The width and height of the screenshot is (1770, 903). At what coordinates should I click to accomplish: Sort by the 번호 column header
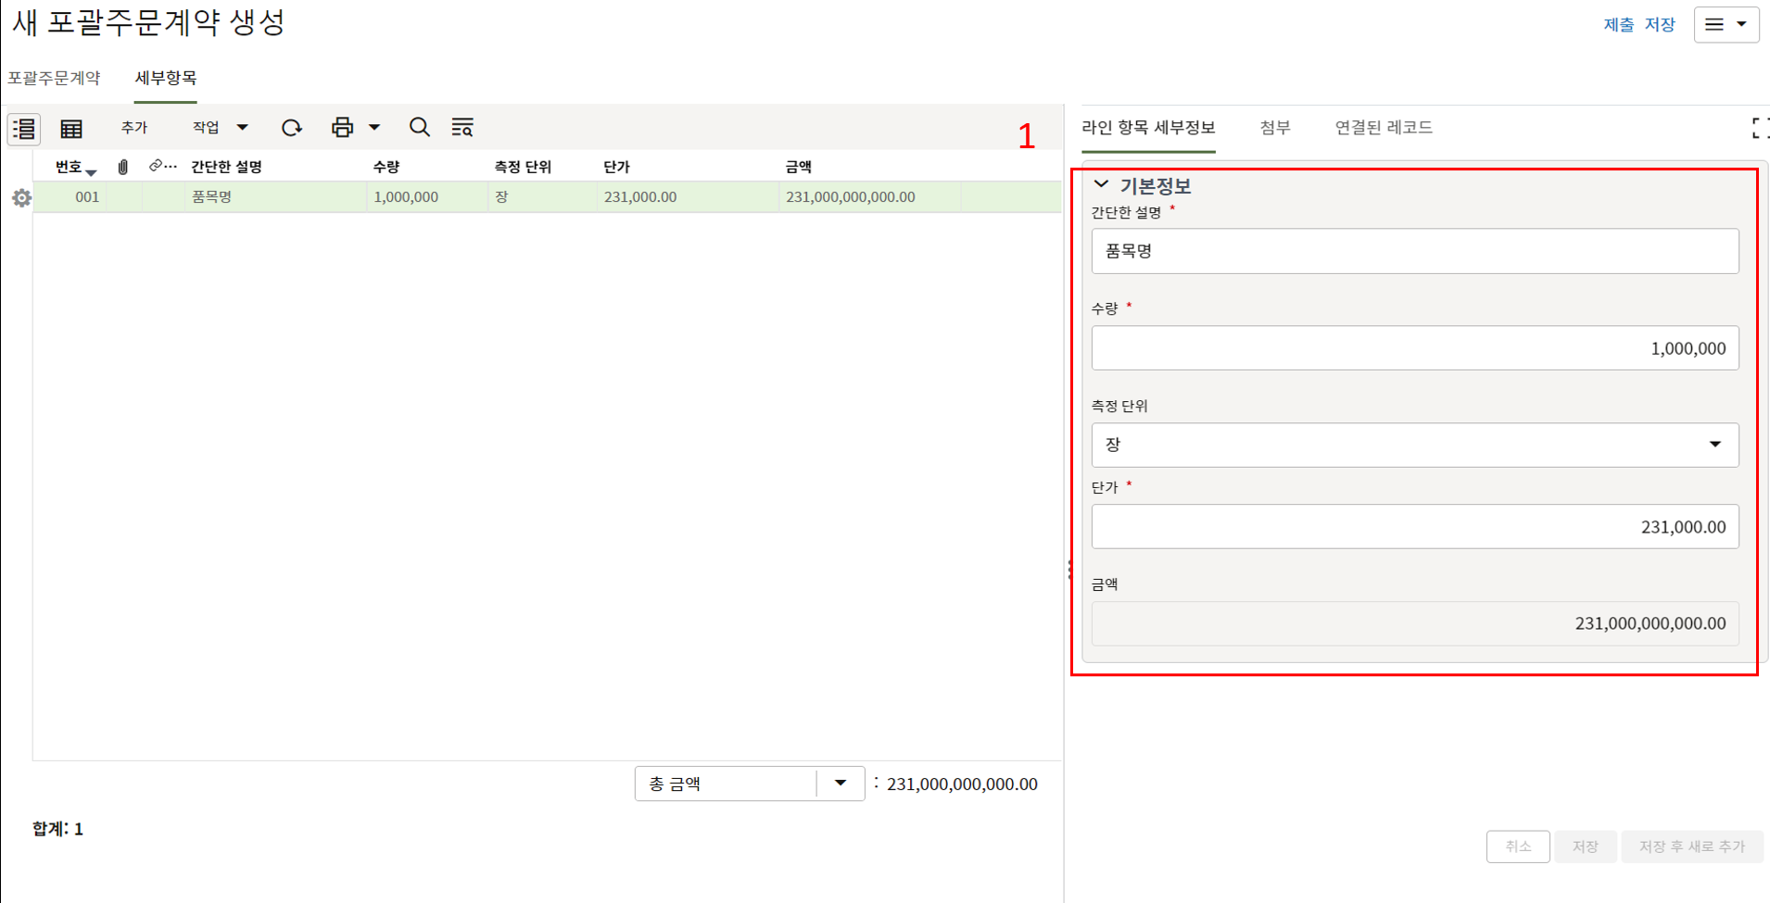tap(70, 168)
